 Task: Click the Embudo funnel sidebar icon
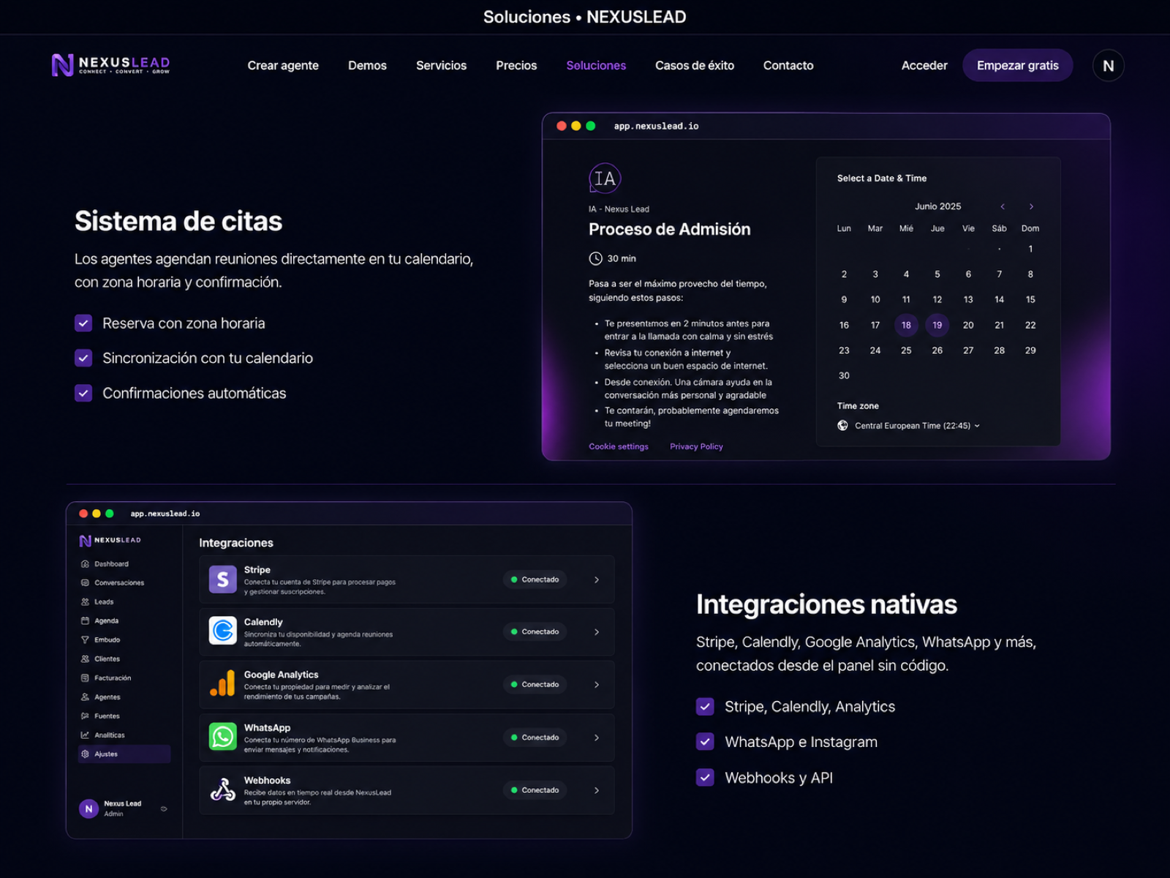tap(85, 640)
